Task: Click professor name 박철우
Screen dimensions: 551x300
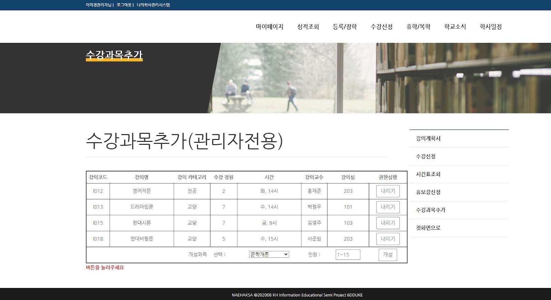Action: [x=314, y=207]
